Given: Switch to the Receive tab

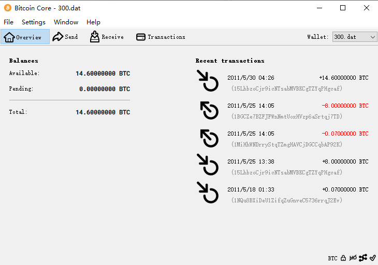Looking at the screenshot, I should coord(107,37).
